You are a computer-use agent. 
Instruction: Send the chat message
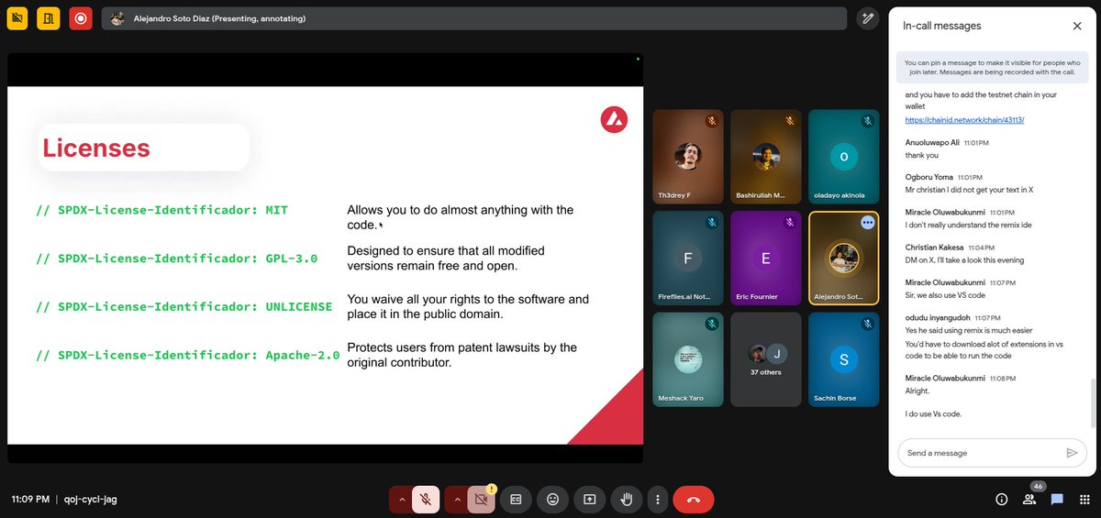pos(1072,453)
